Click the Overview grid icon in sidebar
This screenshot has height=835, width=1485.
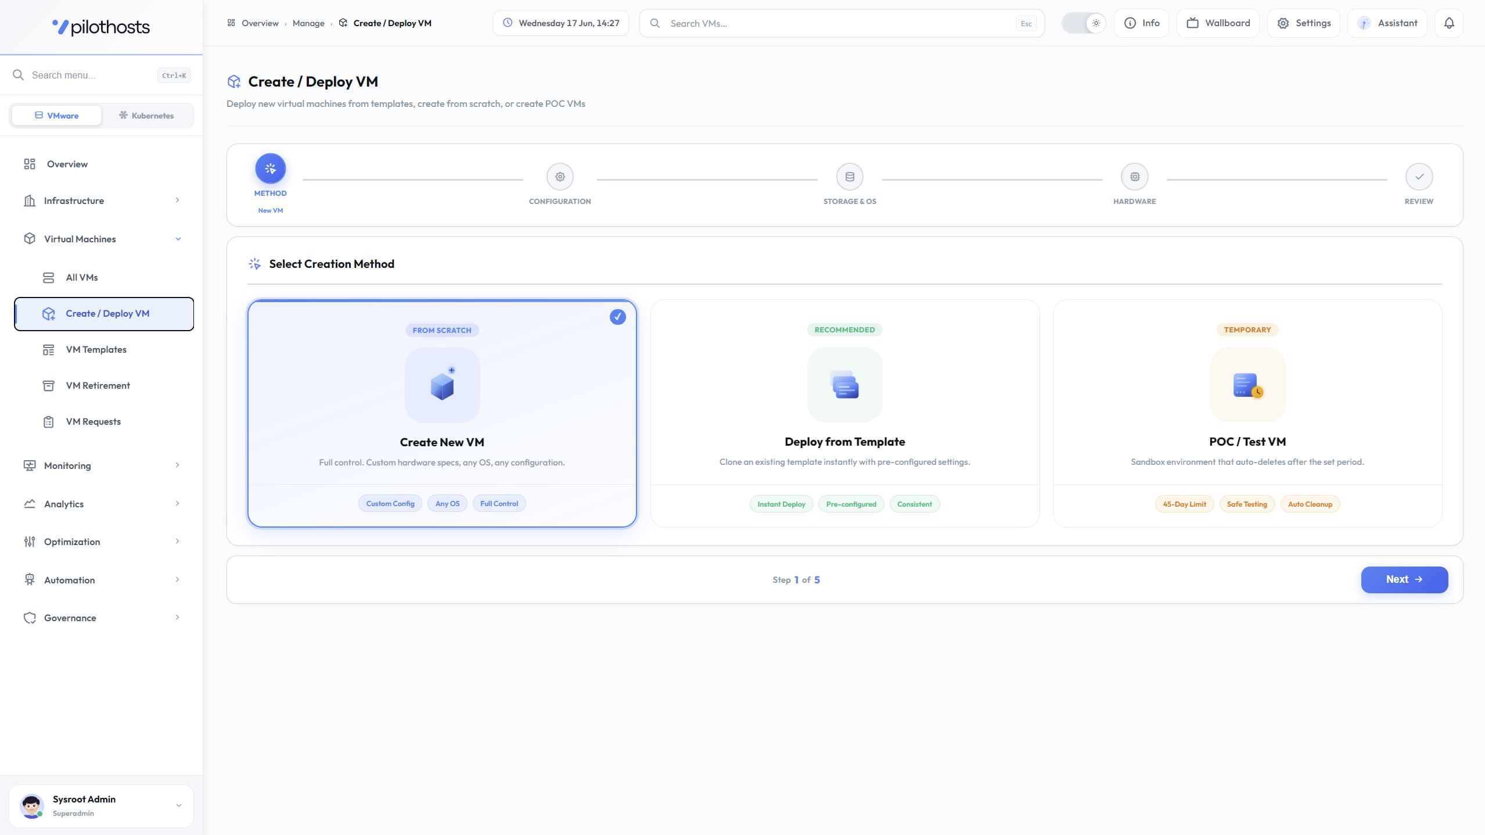point(30,164)
